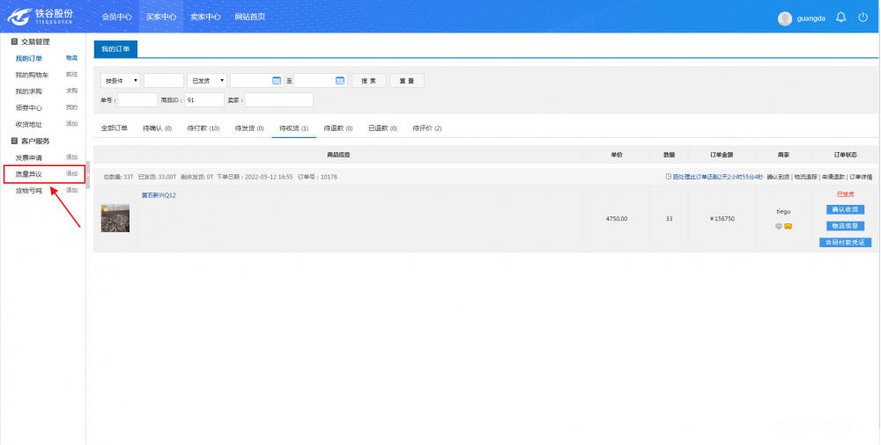Click the chat bubble icon under tiegu
Viewport: 881px width, 445px height.
pyautogui.click(x=779, y=226)
